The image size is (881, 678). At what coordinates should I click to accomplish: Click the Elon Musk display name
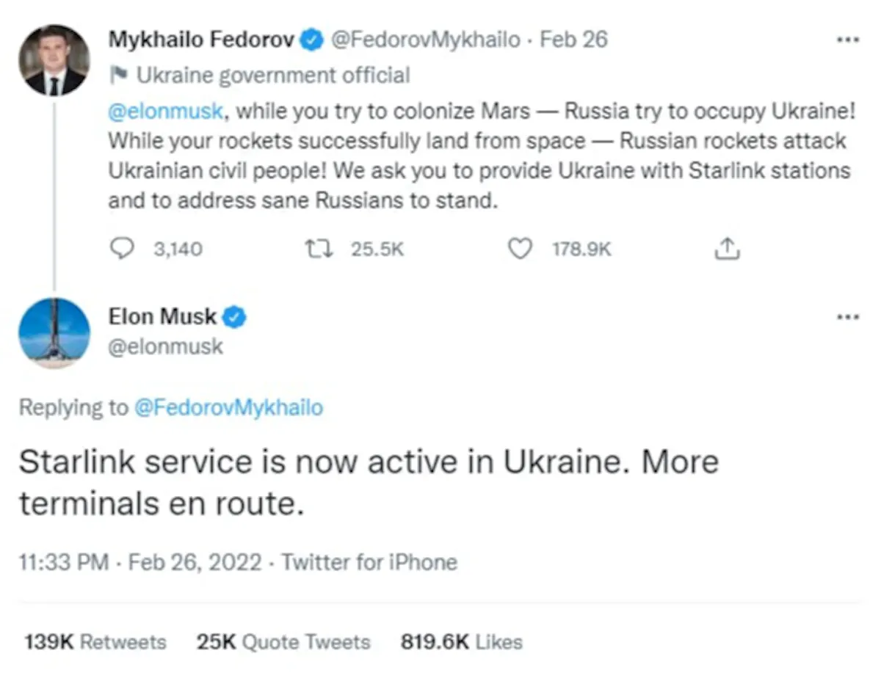(163, 318)
